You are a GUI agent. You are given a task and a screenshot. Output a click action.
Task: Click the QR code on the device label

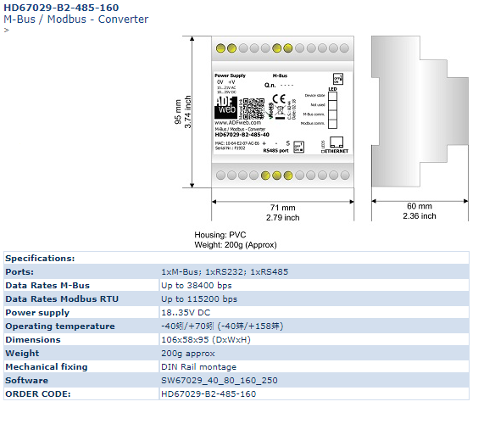pyautogui.click(x=253, y=109)
